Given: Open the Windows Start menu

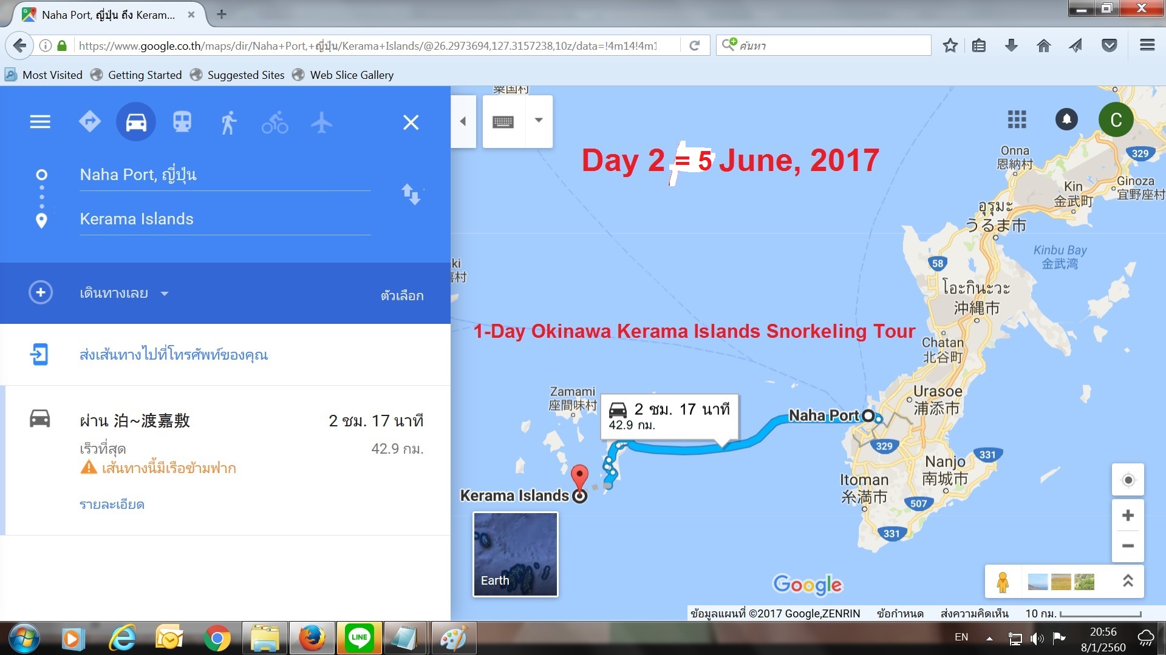Looking at the screenshot, I should tap(24, 638).
